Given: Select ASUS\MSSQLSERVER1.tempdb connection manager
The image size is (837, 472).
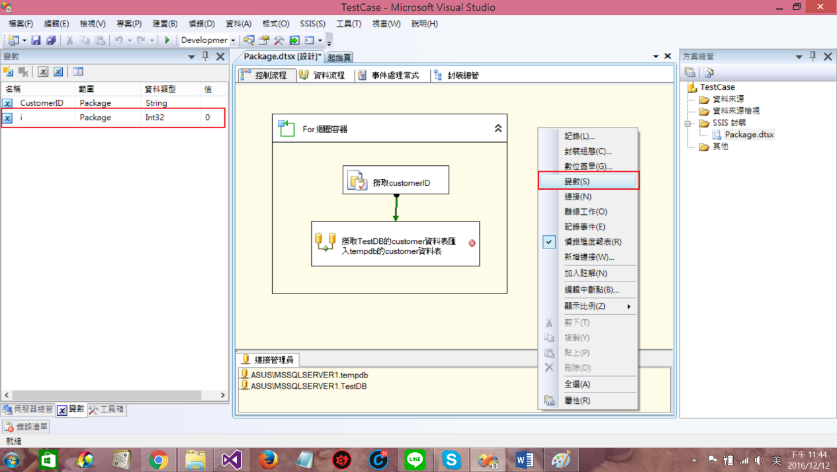Looking at the screenshot, I should (304, 375).
